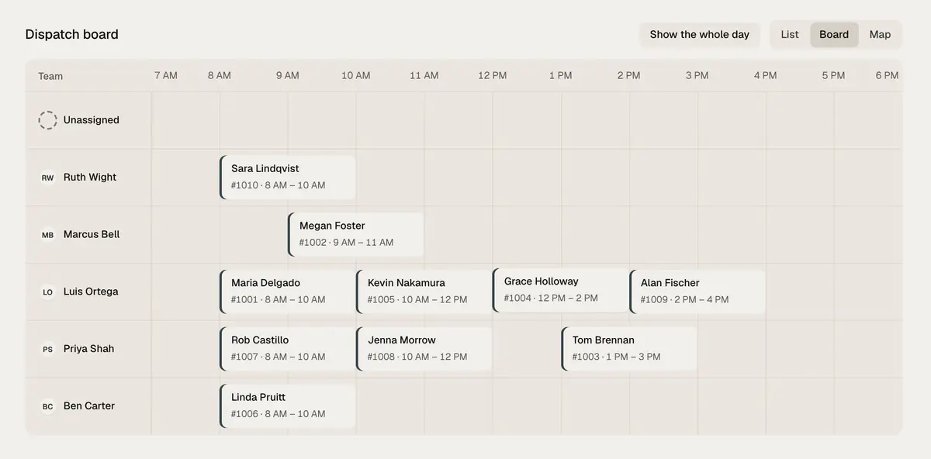Click the Dispatch board title
Screen dimensions: 931x459
coord(72,35)
